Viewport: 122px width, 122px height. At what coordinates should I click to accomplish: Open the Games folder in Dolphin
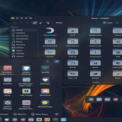50,53
